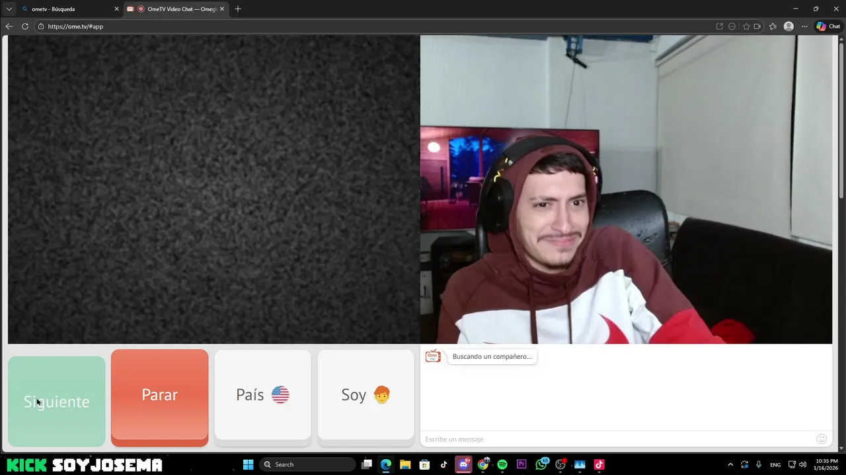846x475 pixels.
Task: Open Settings and more menu
Action: [x=804, y=26]
